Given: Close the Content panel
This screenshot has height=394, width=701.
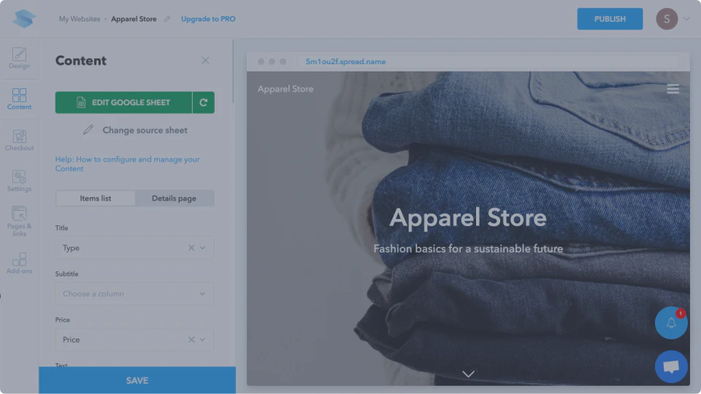Looking at the screenshot, I should [205, 61].
